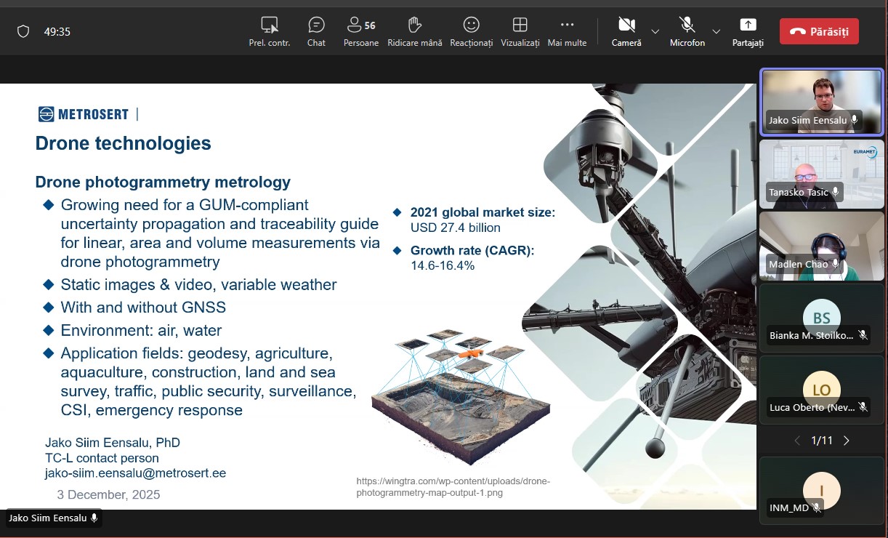This screenshot has height=538, width=888.
Task: Click the shield security icon
Action: point(23,31)
